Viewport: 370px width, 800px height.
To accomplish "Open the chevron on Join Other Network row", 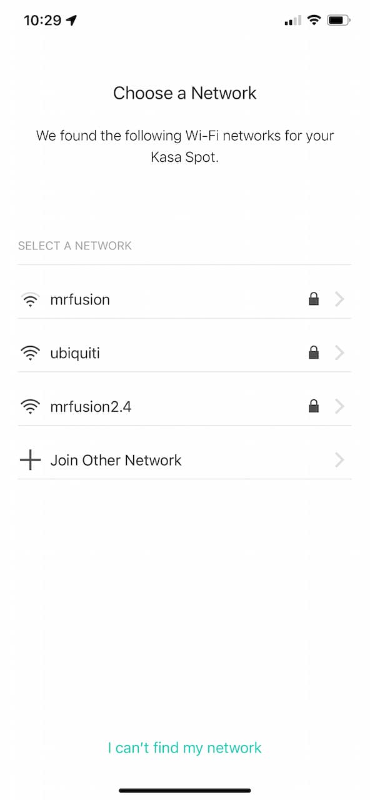I will [339, 461].
